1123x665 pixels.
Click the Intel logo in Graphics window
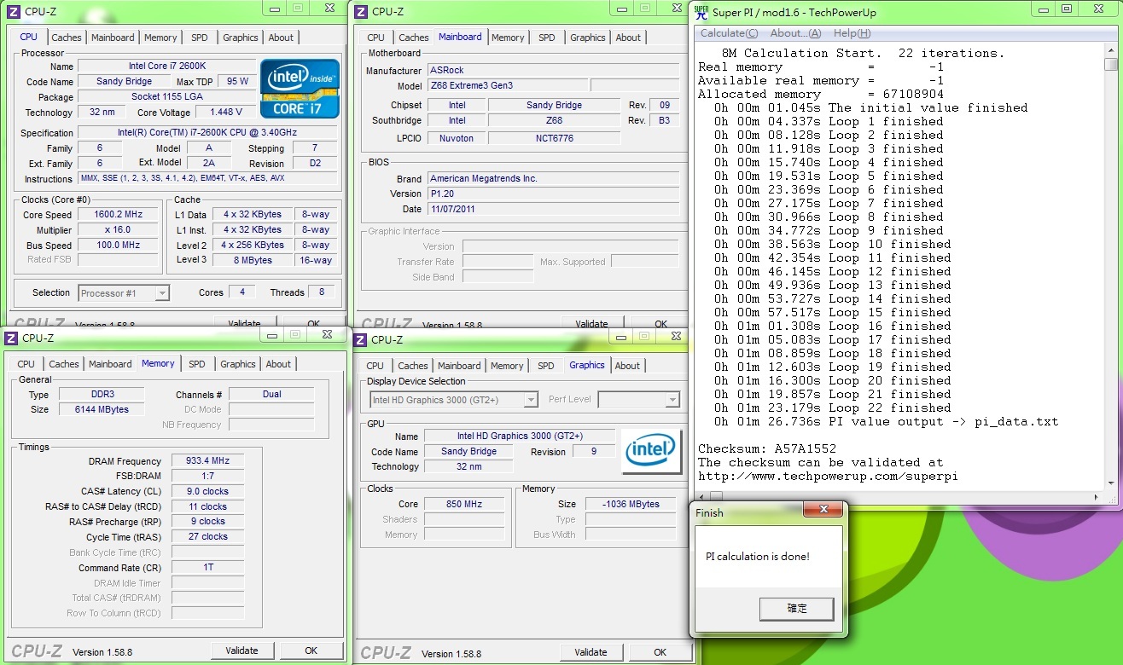(653, 452)
